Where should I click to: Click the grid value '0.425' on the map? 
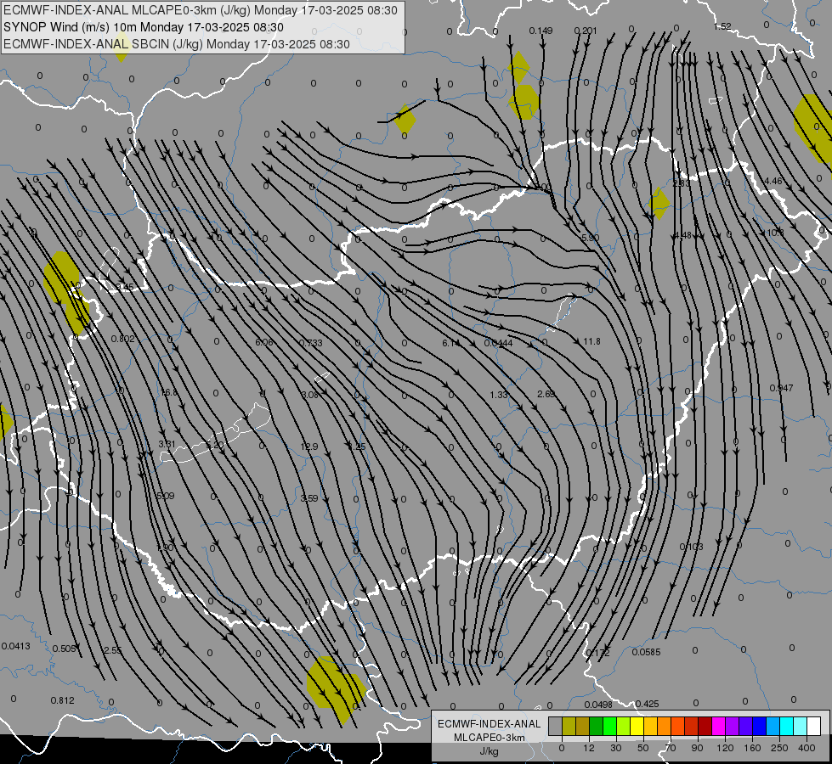pyautogui.click(x=648, y=704)
